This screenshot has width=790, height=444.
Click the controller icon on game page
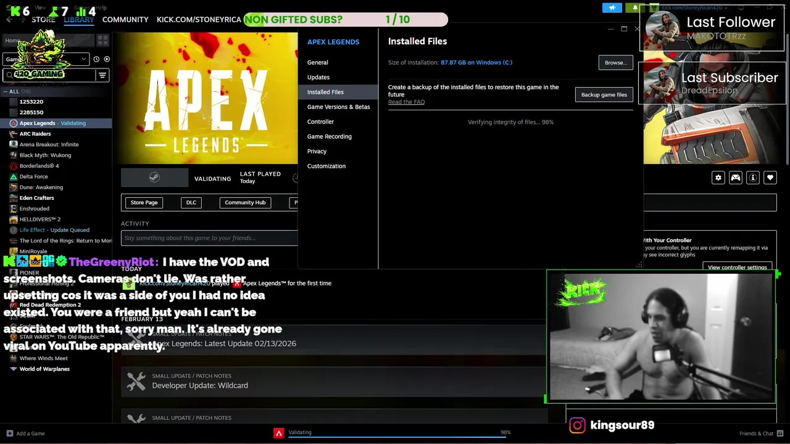pos(736,178)
